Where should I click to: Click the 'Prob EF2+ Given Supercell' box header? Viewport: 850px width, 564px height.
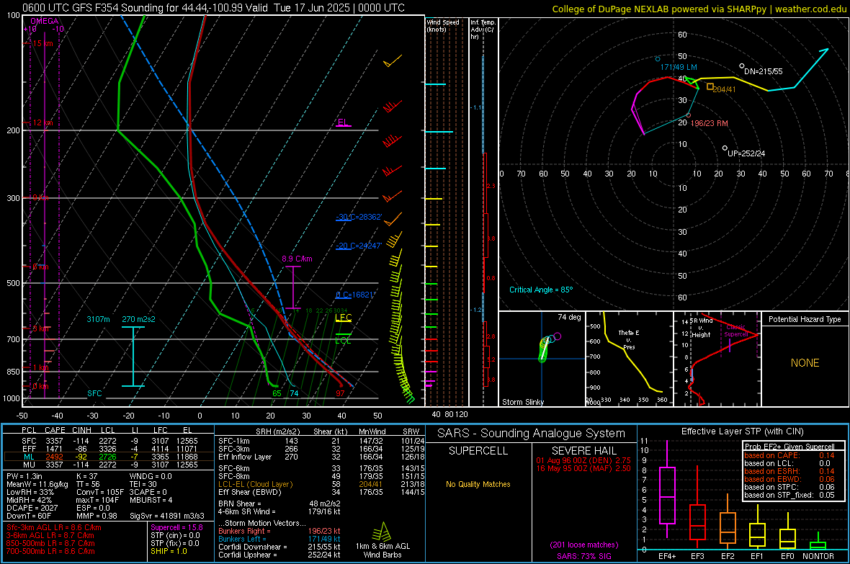[789, 447]
